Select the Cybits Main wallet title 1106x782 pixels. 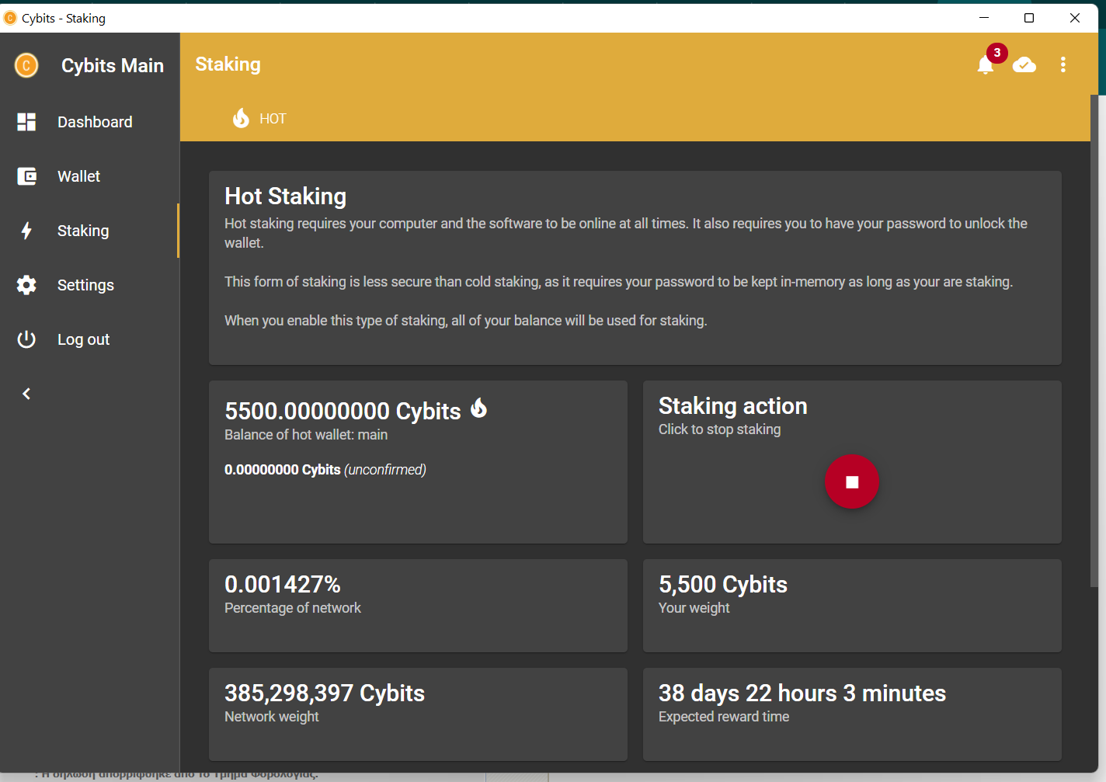(x=112, y=65)
